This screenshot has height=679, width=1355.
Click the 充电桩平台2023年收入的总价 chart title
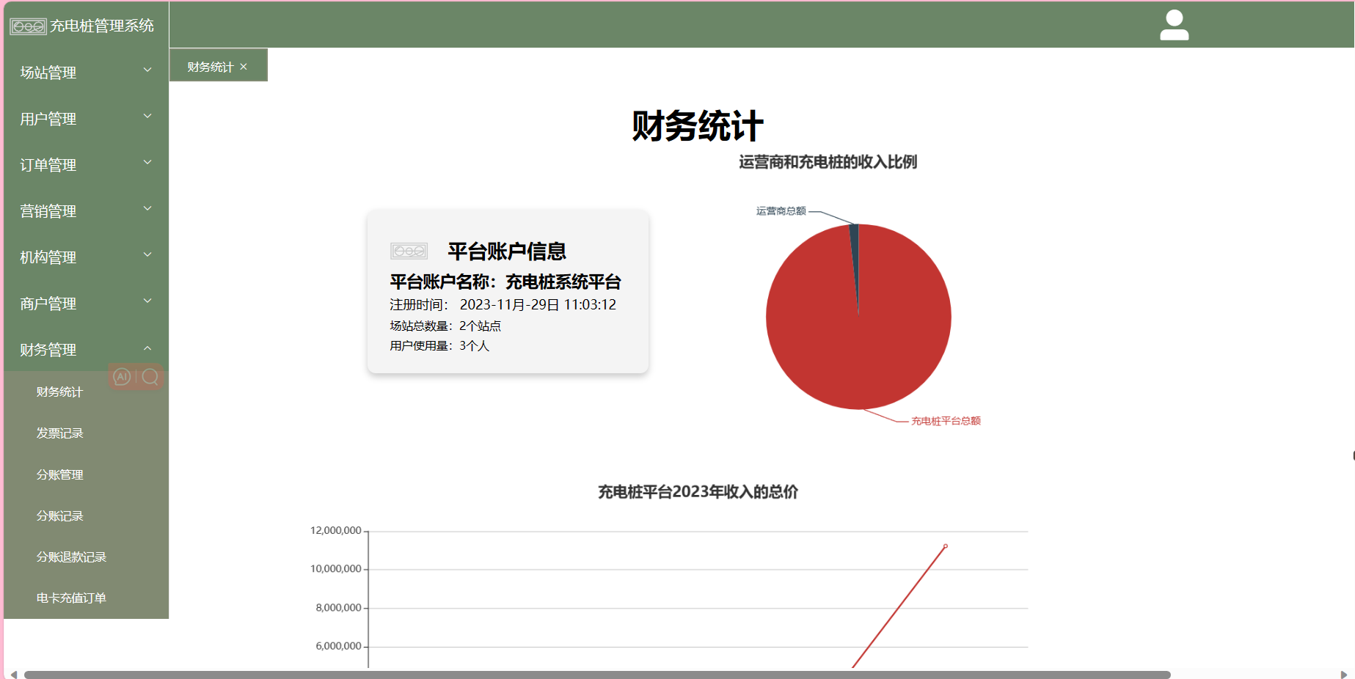(698, 492)
